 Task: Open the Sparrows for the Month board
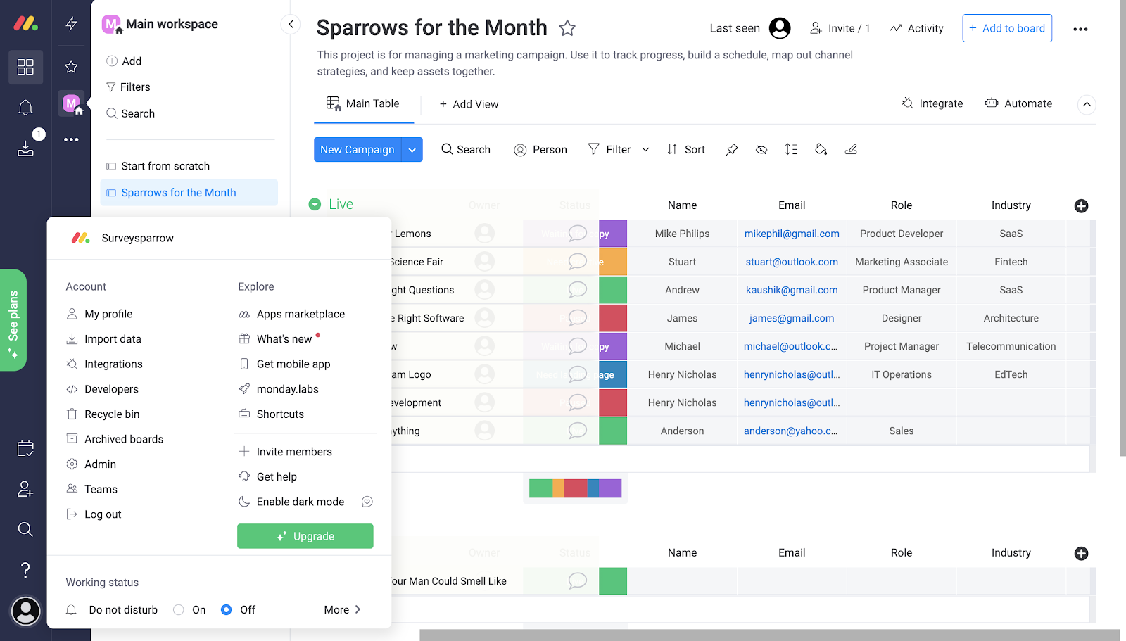coord(189,193)
